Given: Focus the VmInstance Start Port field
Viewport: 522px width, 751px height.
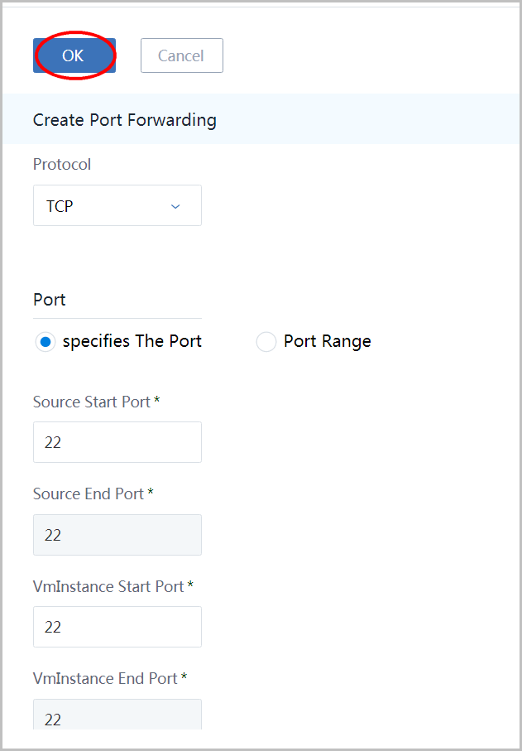Looking at the screenshot, I should [x=117, y=627].
